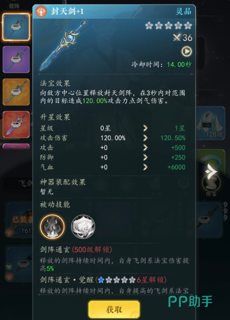This screenshot has width=230, height=320.
Task: Click the arrow beside 星级 row
Action: [x=145, y=128]
